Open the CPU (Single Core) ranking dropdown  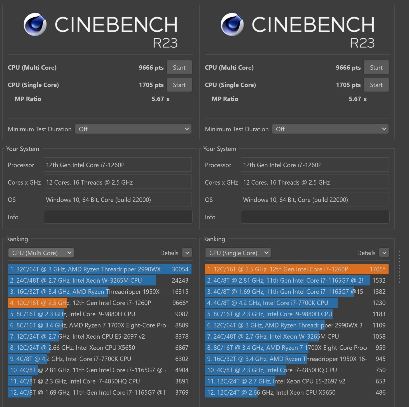coord(238,253)
